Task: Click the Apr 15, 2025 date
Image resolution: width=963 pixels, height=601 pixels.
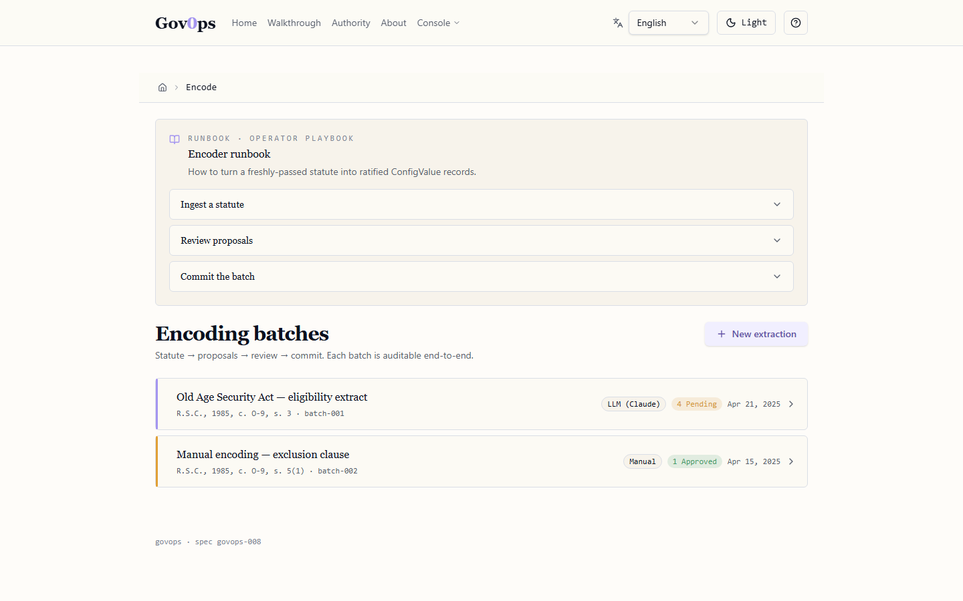Action: (x=754, y=461)
